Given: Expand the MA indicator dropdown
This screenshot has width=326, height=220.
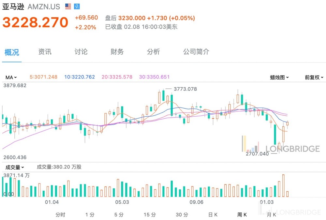Looking at the screenshot, I should click(11, 77).
